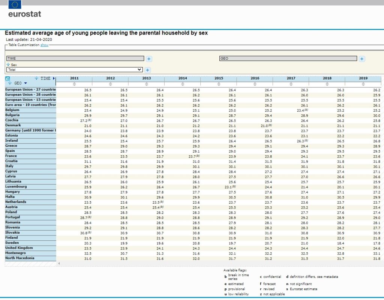
Task: Sort the table by the 2015 column arrows
Action: (219, 84)
